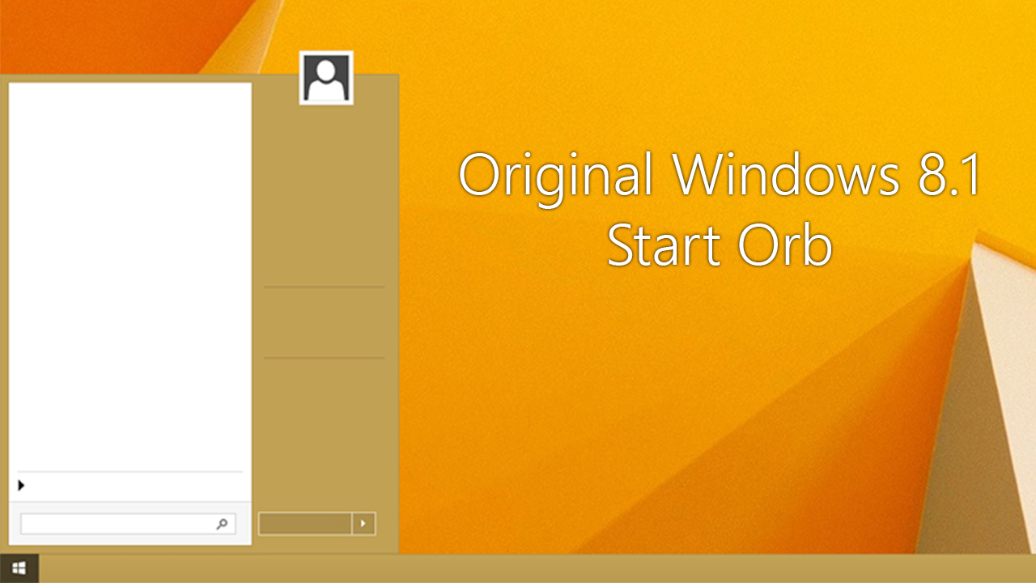This screenshot has height=583, width=1036.
Task: Expand the All Programs triangle arrow
Action: pyautogui.click(x=21, y=486)
